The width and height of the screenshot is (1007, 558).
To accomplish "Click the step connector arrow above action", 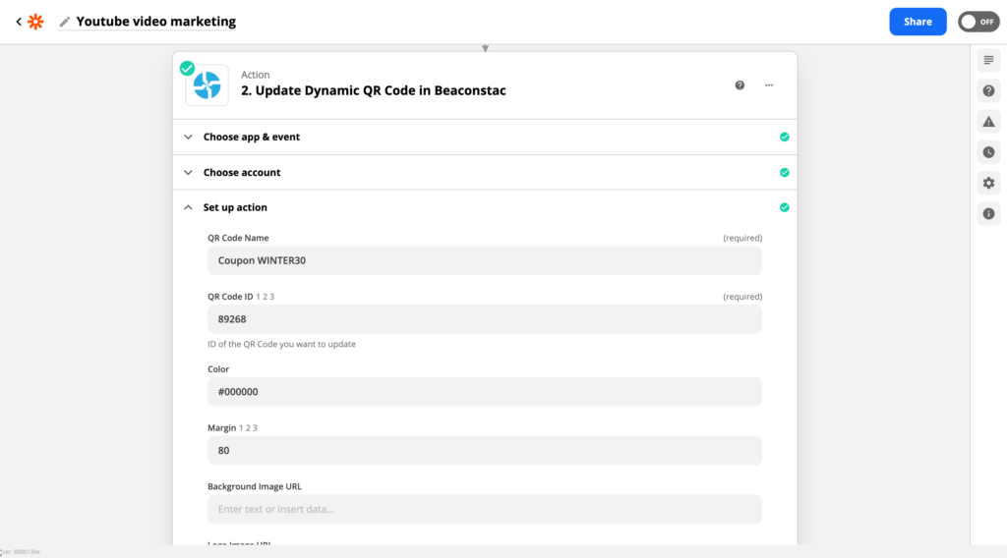I will tap(486, 48).
